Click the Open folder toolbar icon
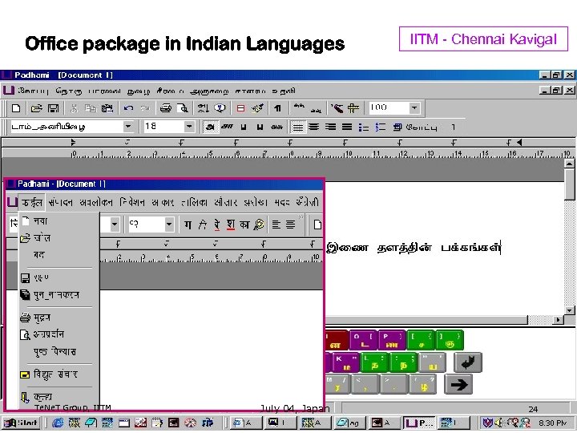Screen dimensions: 577x433 pyautogui.click(x=36, y=108)
